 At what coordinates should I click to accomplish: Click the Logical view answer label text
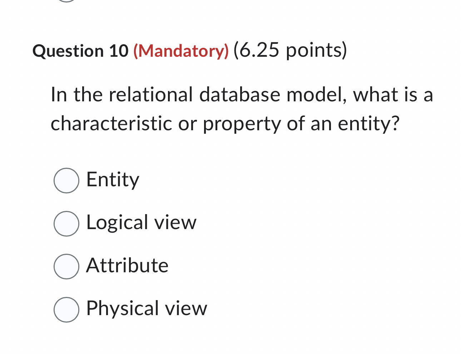click(141, 223)
